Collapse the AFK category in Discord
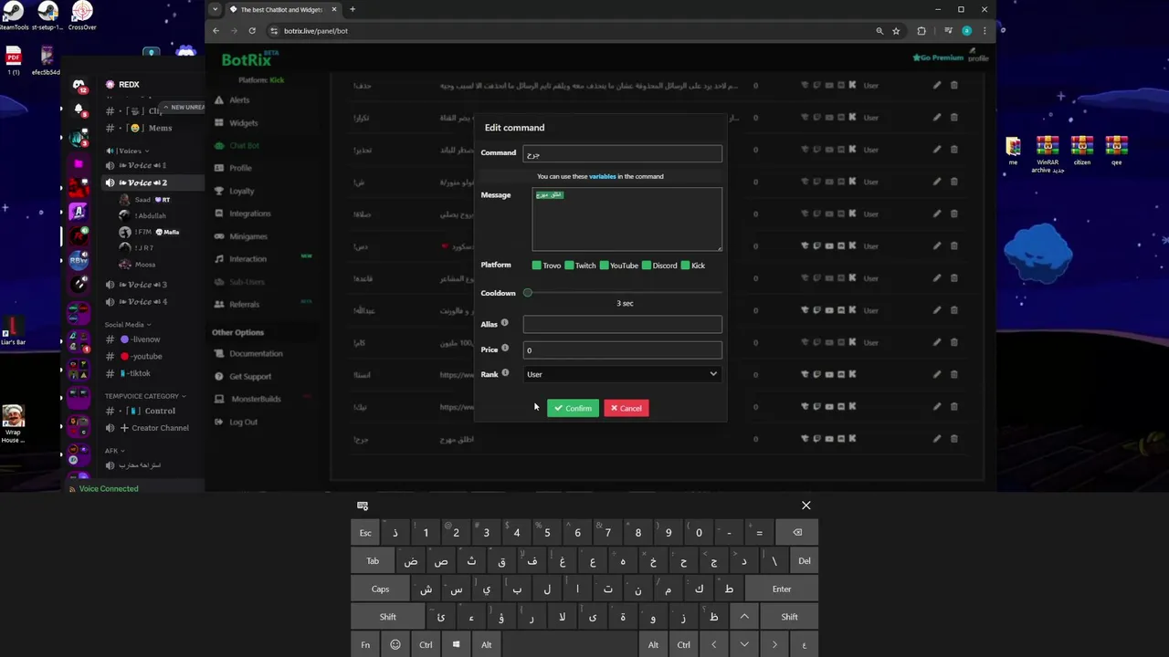Viewport: 1169px width, 657px height. (114, 451)
